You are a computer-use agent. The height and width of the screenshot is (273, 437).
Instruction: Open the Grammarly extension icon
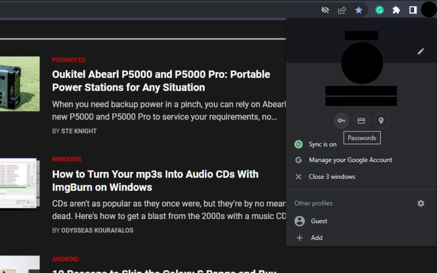tap(379, 10)
